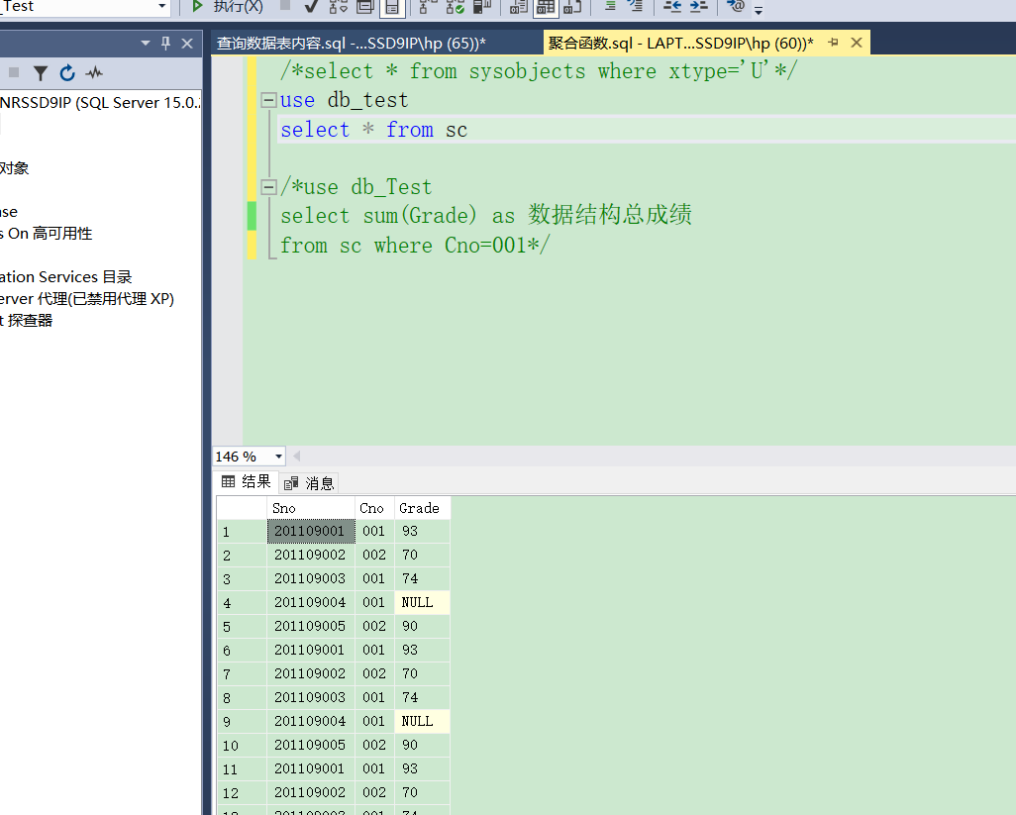Click the Sno column header

point(311,509)
